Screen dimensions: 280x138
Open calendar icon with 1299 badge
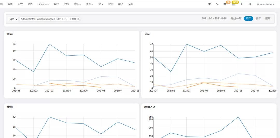pos(234,4)
